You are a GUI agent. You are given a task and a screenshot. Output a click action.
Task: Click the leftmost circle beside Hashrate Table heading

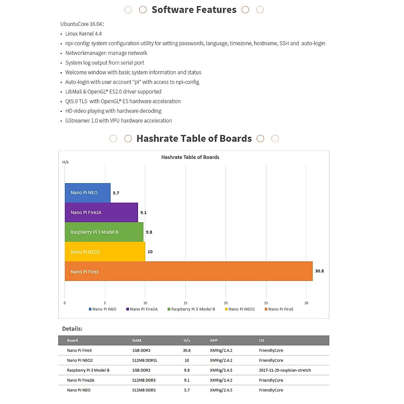pyautogui.click(x=113, y=139)
